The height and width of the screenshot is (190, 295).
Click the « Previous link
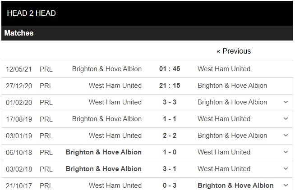point(234,51)
